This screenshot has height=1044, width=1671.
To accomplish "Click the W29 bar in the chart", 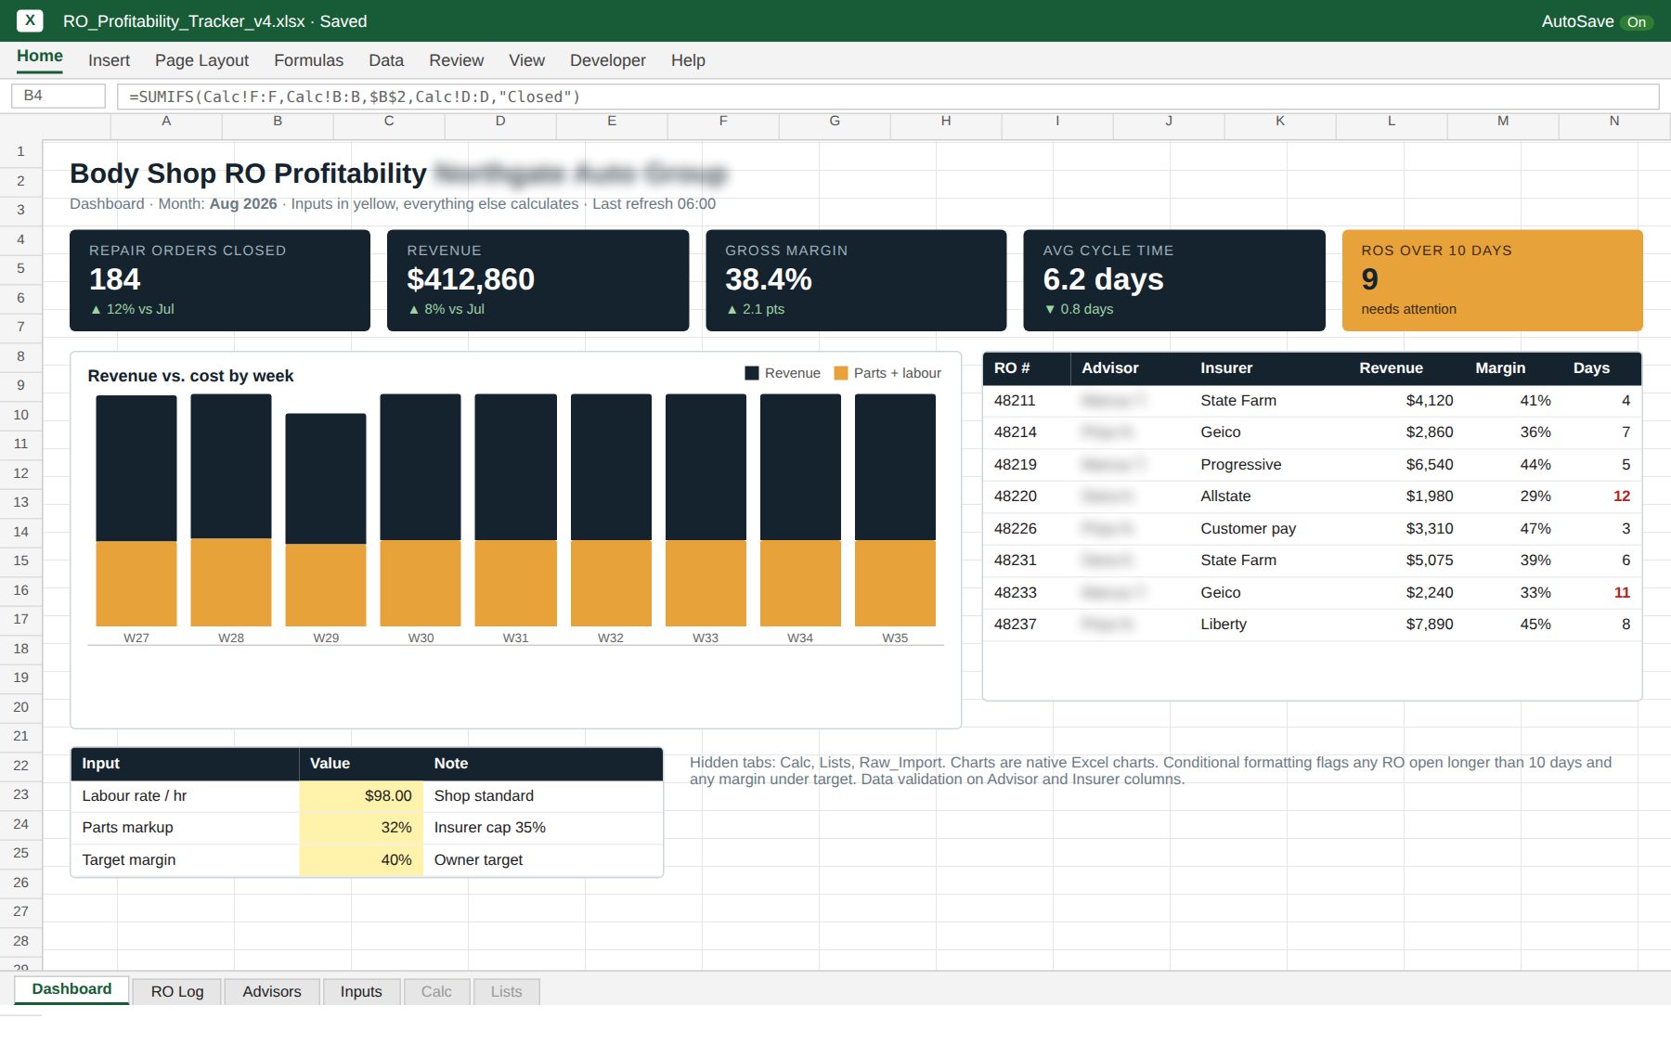I will (x=326, y=520).
